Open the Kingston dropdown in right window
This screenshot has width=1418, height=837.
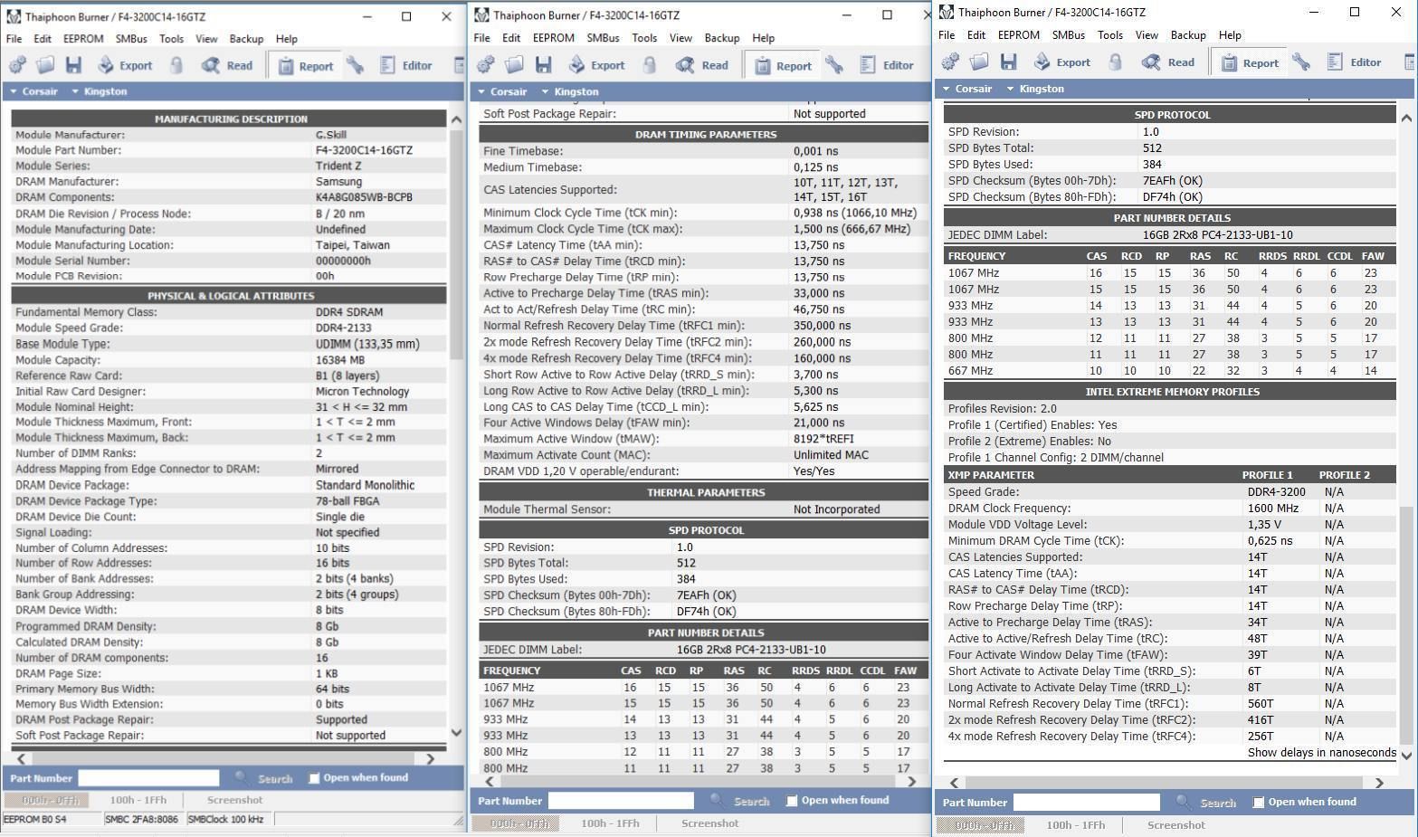pos(1035,89)
